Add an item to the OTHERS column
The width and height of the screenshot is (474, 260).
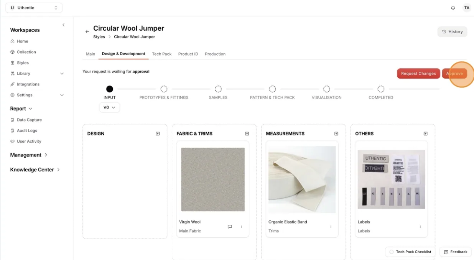coord(426,134)
